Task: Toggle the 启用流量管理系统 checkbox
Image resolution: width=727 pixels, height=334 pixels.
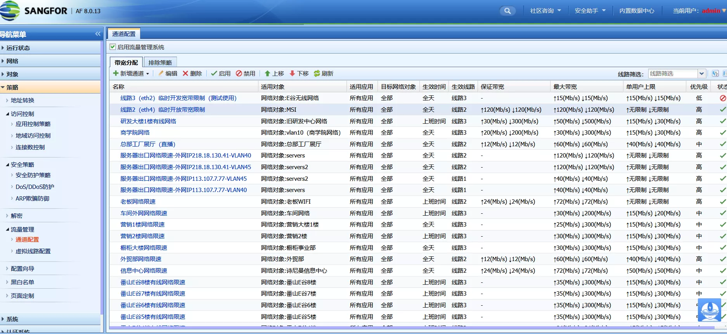Action: tap(113, 47)
